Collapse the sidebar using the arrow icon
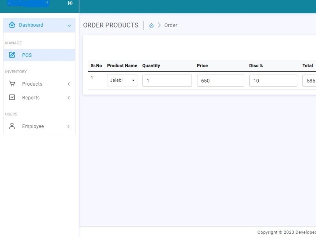This screenshot has height=237, width=316. click(x=70, y=3)
